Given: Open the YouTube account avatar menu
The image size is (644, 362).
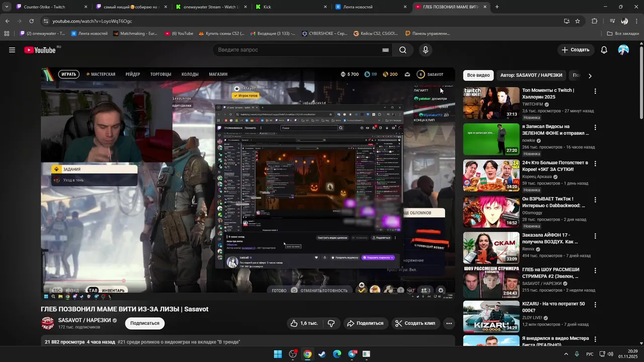Looking at the screenshot, I should coord(623,50).
